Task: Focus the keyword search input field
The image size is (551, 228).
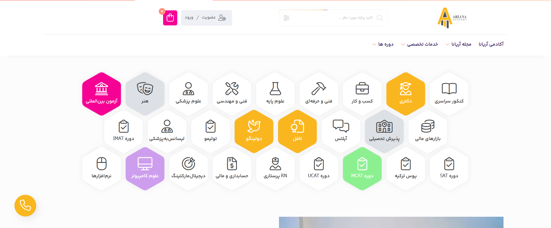Action: (333, 18)
